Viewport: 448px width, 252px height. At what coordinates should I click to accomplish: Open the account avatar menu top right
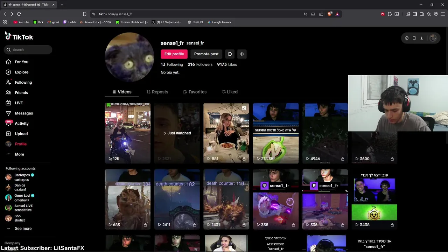(x=433, y=38)
